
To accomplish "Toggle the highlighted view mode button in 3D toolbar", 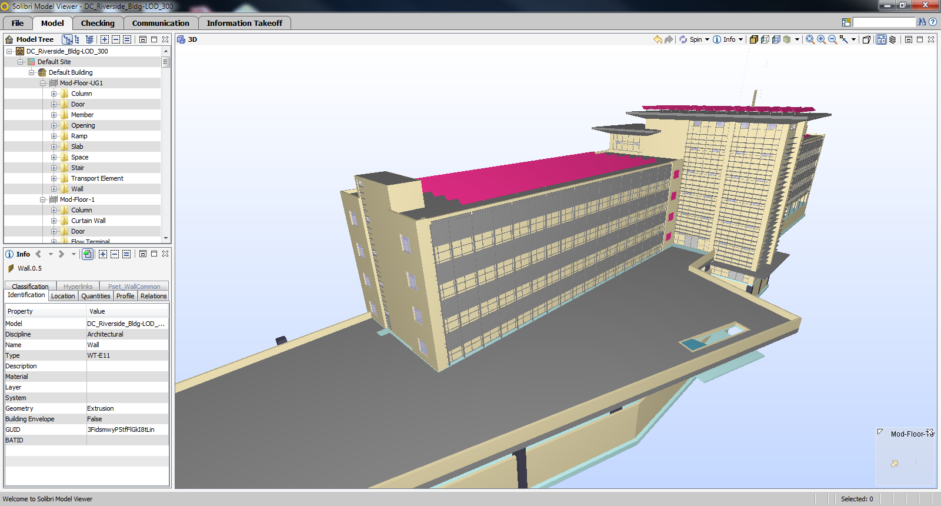I will click(881, 39).
